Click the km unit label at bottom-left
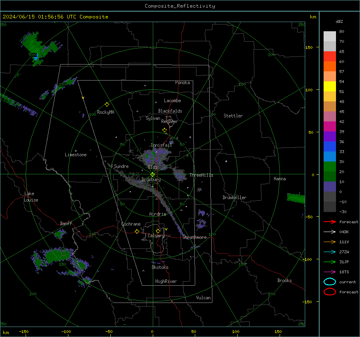 tap(6, 333)
